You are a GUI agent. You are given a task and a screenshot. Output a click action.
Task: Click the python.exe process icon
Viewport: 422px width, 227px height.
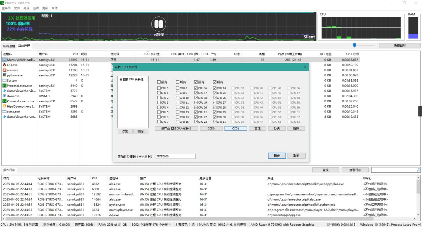5,75
